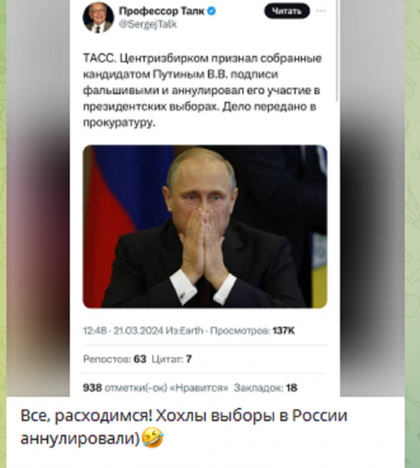Image resolution: width=420 pixels, height=468 pixels.
Task: Click the Из:Earth location label
Action: pyautogui.click(x=185, y=331)
